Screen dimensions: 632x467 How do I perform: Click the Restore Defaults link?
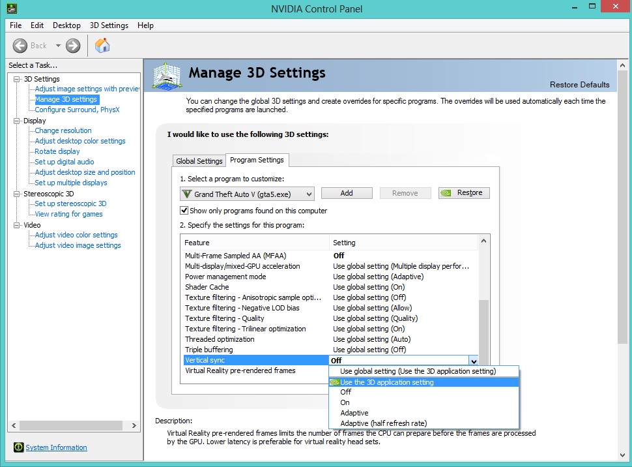click(x=579, y=85)
